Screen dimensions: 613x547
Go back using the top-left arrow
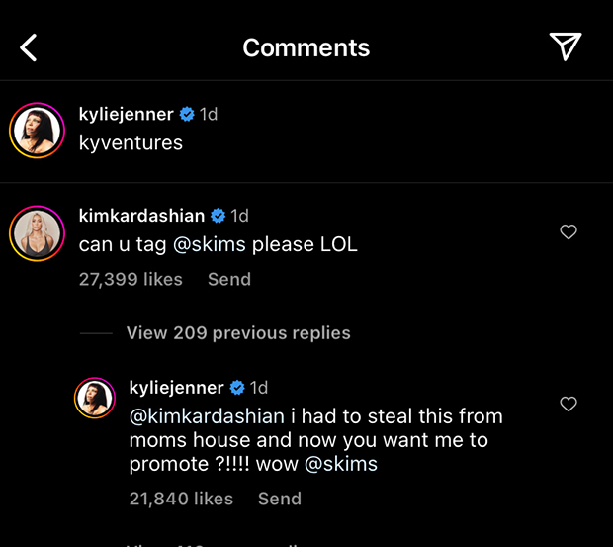point(29,46)
